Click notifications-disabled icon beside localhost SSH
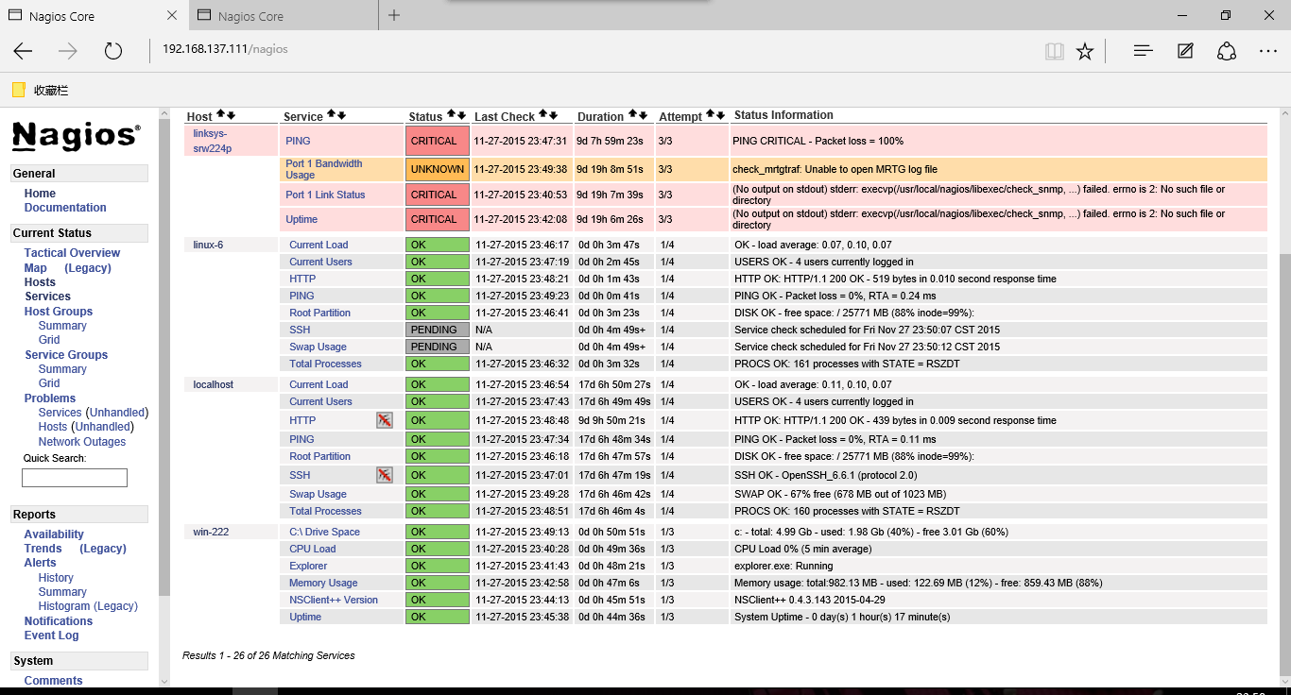 [384, 475]
